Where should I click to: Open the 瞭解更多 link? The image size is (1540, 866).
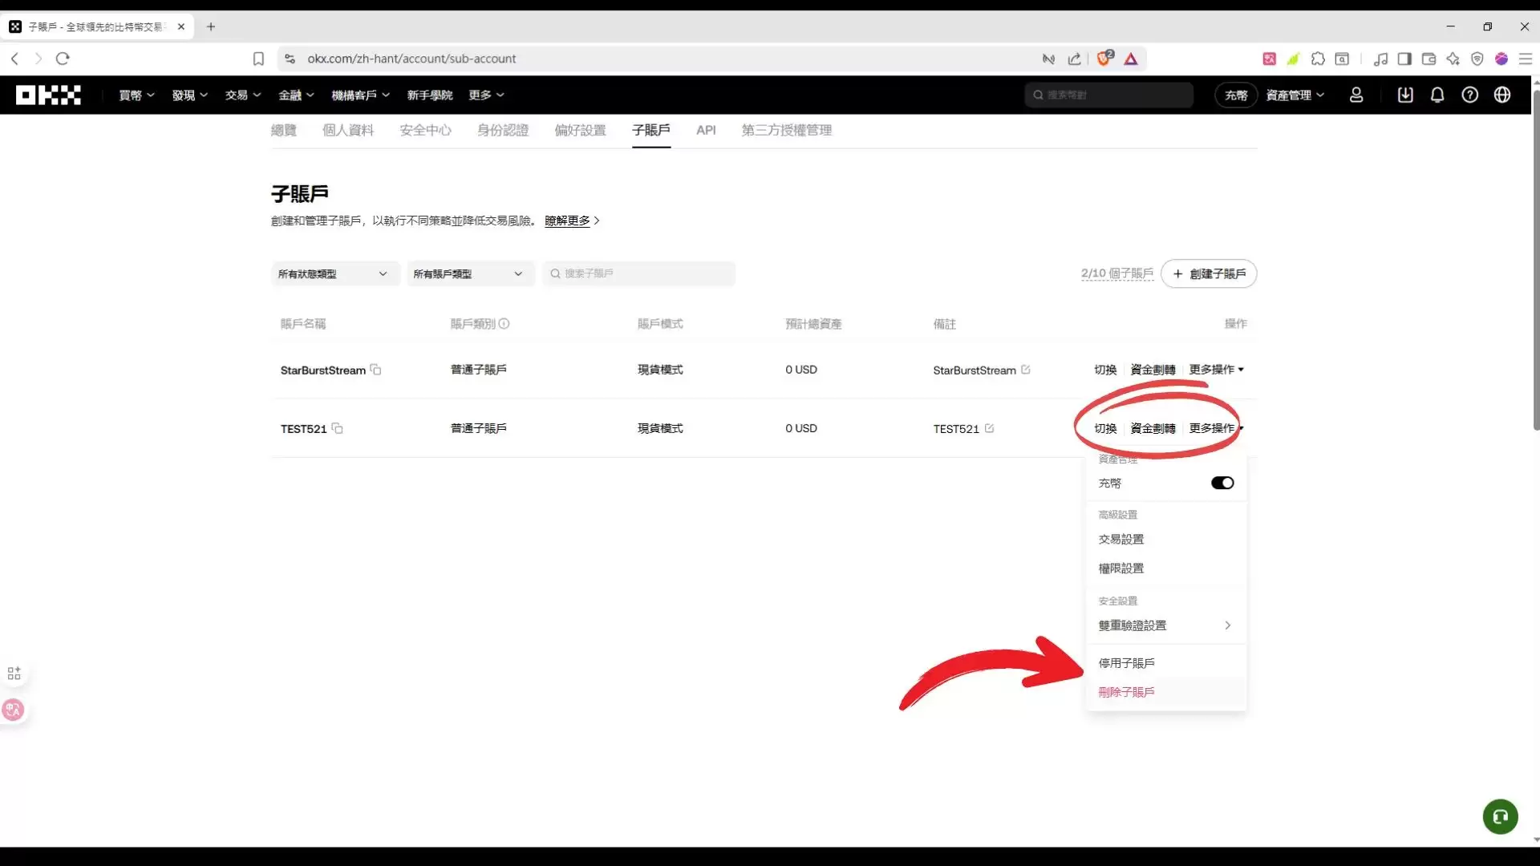[566, 221]
